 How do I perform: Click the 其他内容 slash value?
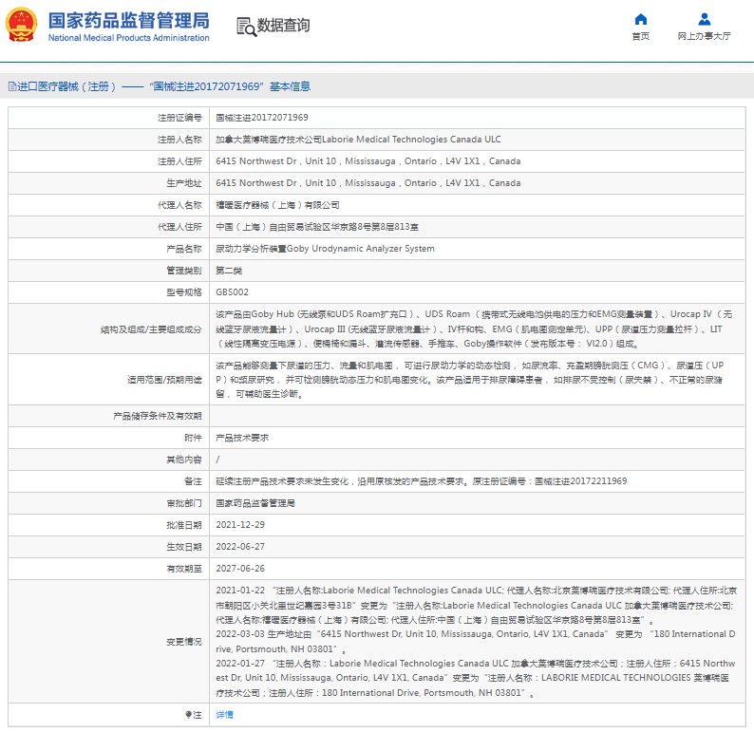(x=217, y=460)
